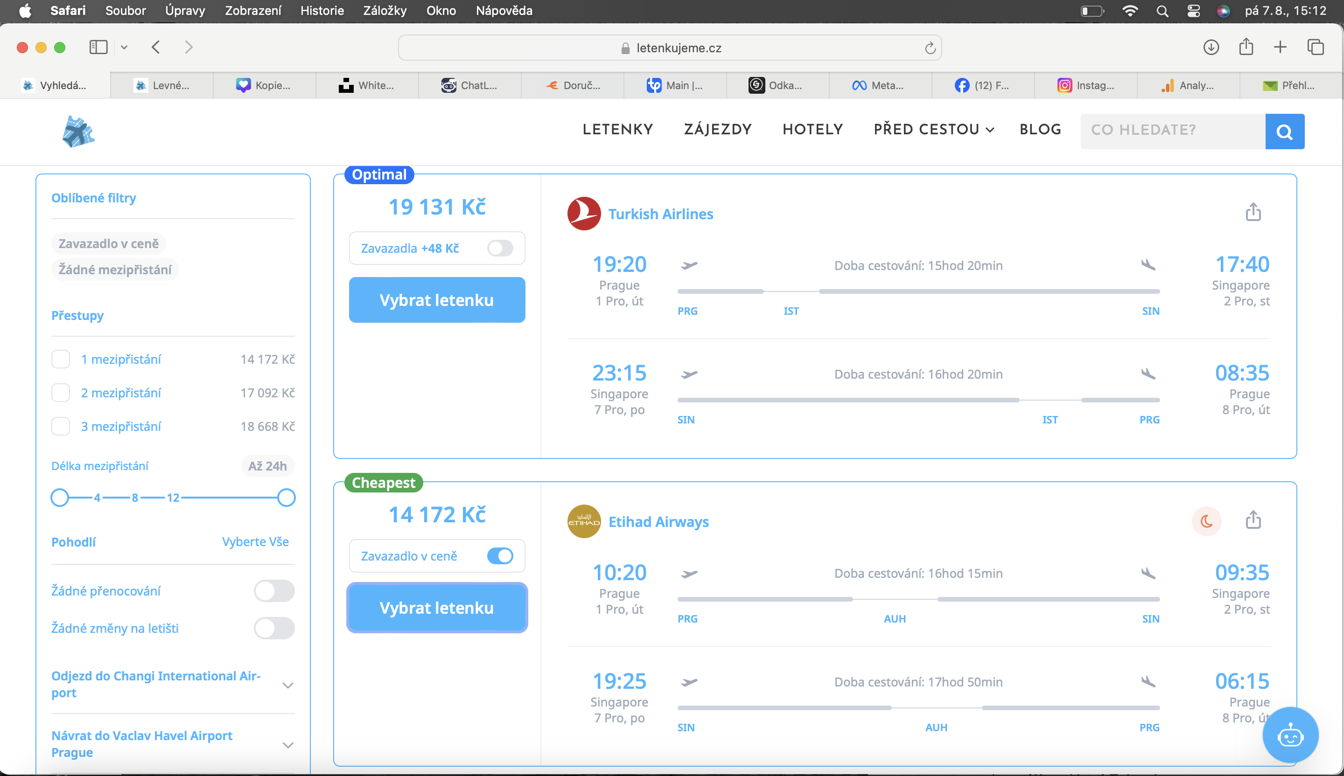Open Siri from the menu bar
The height and width of the screenshot is (776, 1344).
pos(1224,11)
